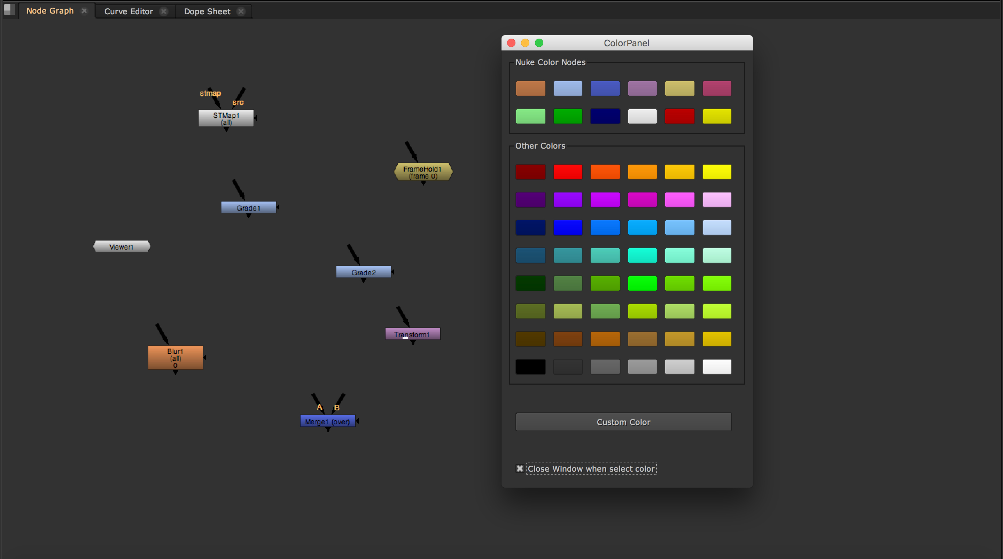This screenshot has height=559, width=1003.
Task: Click the Viewer1 node
Action: (x=122, y=246)
